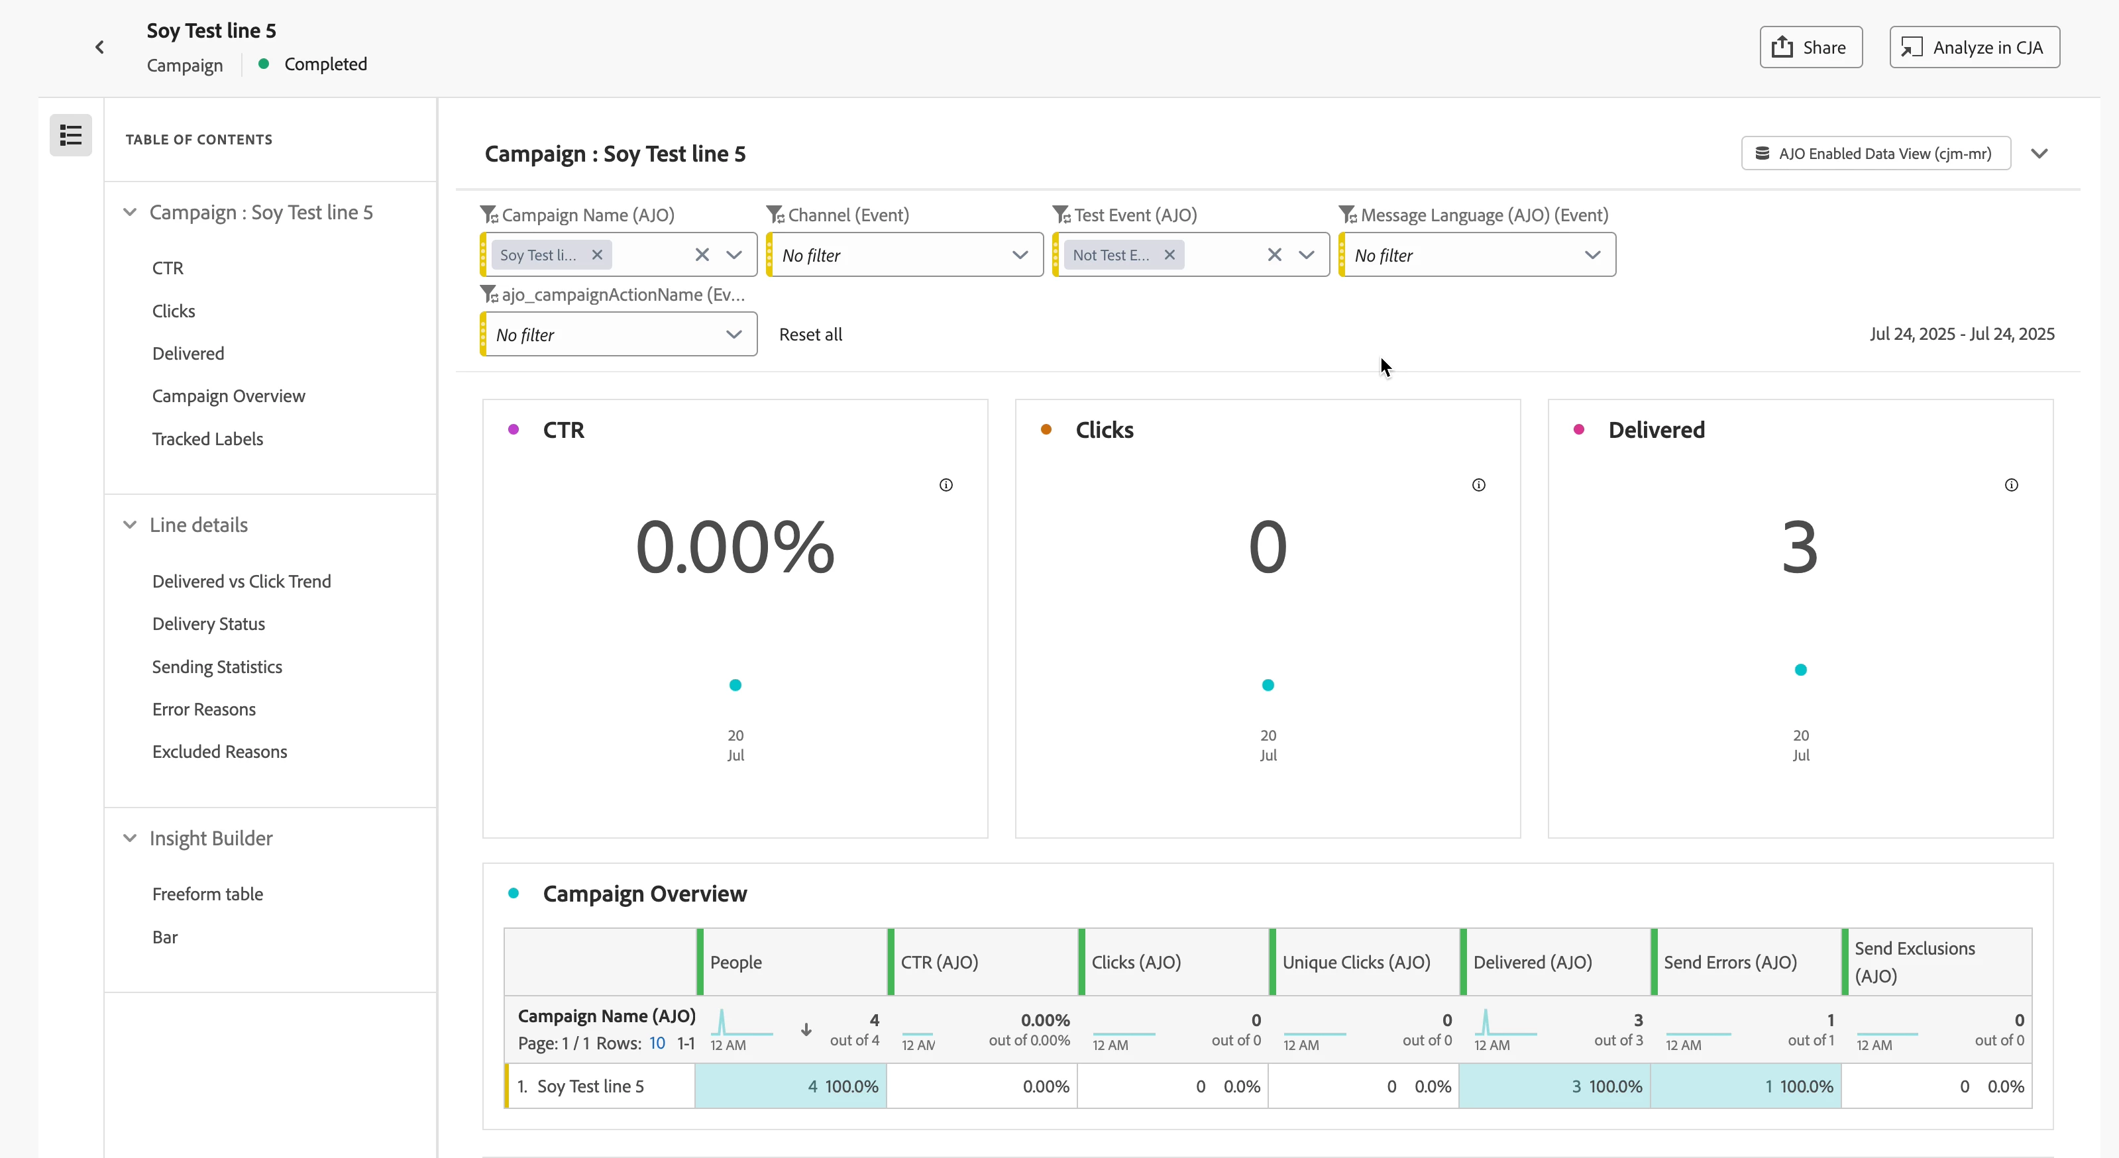
Task: Open the Message Language filter dropdown
Action: pos(1592,255)
